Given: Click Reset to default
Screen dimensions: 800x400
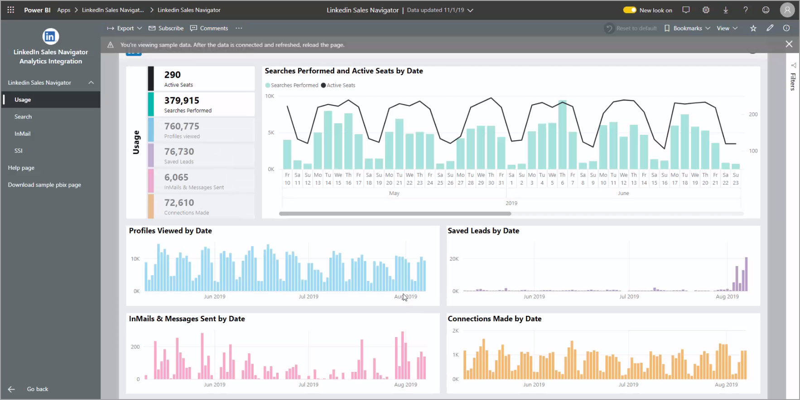Looking at the screenshot, I should coord(631,28).
